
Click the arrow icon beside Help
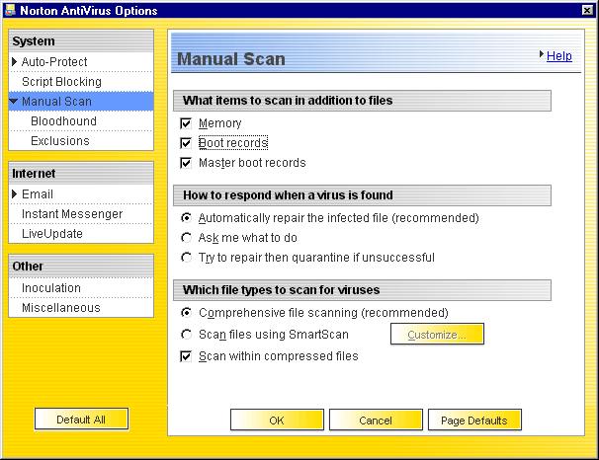click(x=541, y=56)
